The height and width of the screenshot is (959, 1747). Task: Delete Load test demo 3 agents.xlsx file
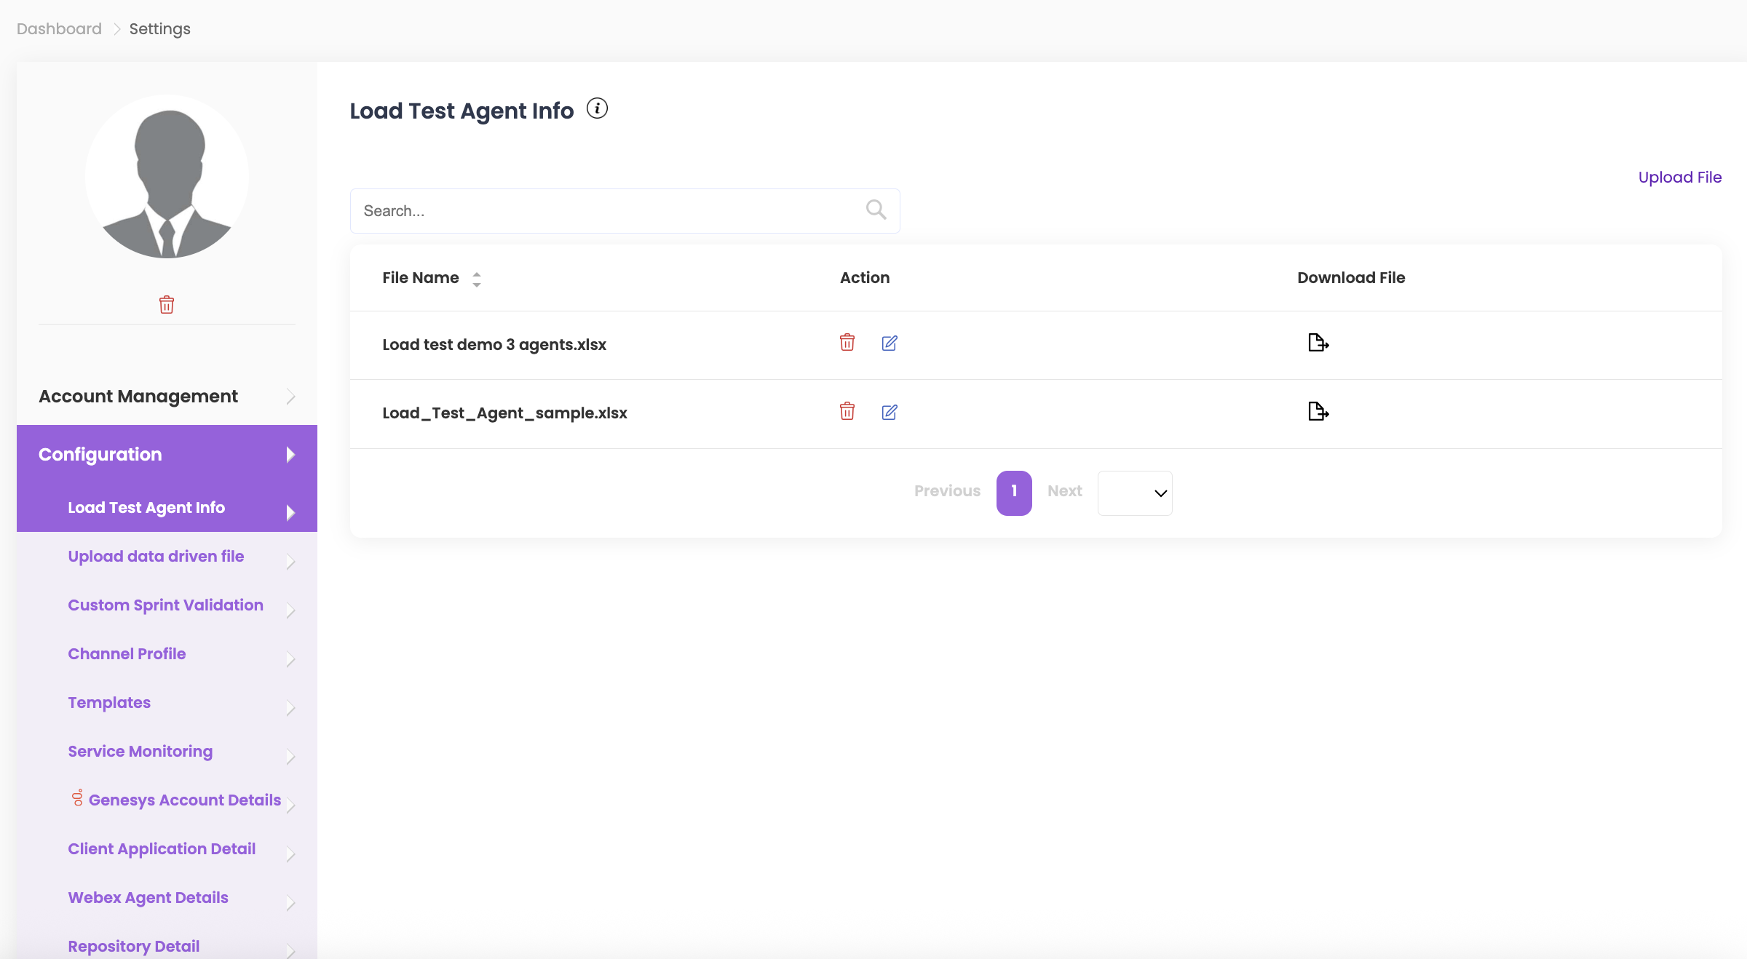[847, 343]
